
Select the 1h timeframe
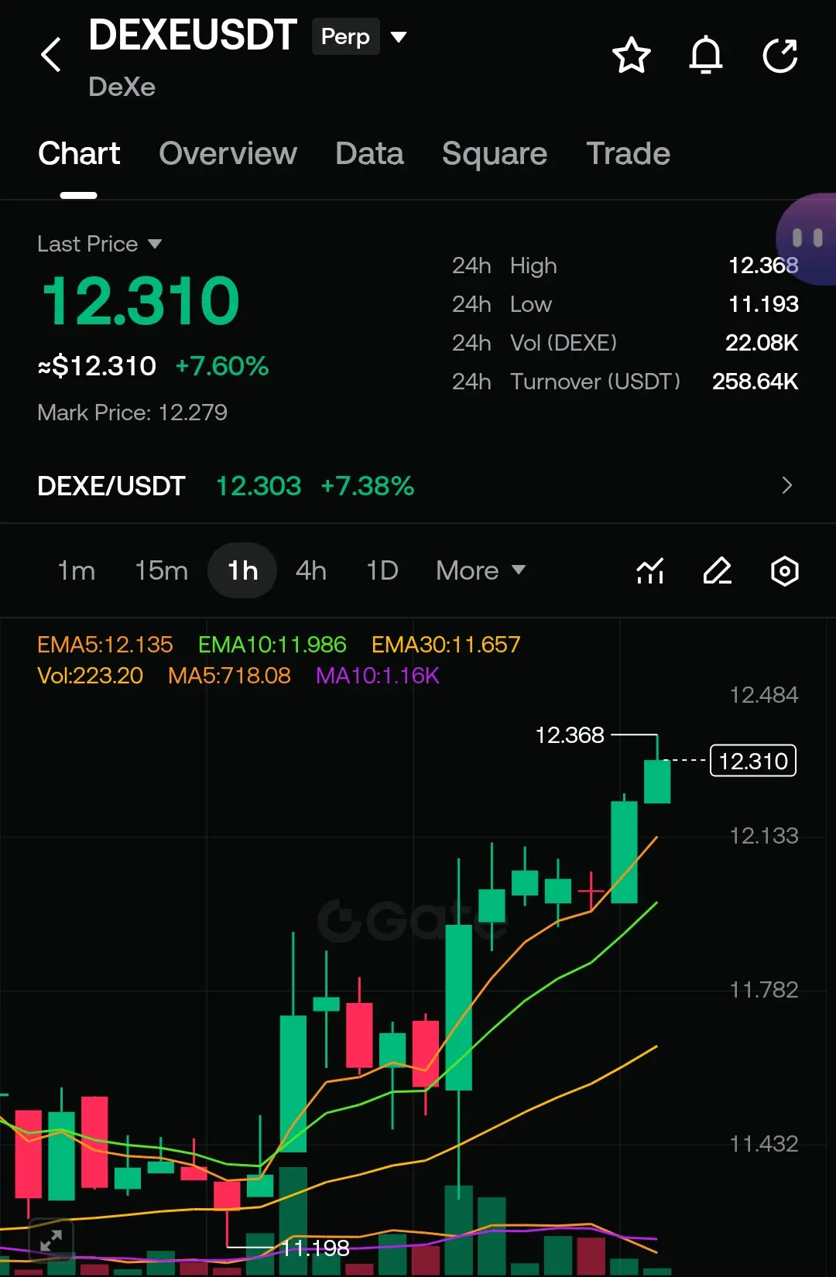pyautogui.click(x=242, y=570)
